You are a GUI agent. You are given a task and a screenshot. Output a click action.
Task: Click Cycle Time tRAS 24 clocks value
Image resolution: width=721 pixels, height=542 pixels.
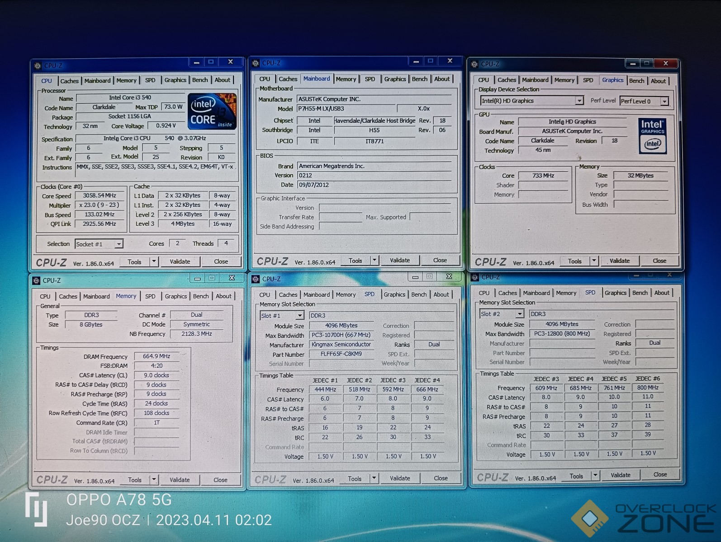[x=157, y=403]
